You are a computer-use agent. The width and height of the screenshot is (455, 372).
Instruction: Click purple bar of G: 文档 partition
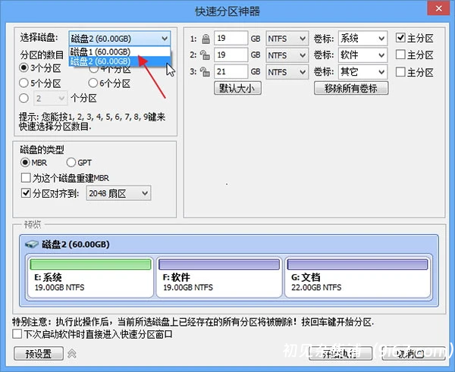click(x=357, y=264)
